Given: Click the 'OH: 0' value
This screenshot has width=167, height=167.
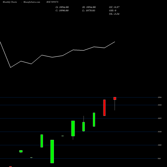Looking at the screenshot, I should (x=113, y=11).
